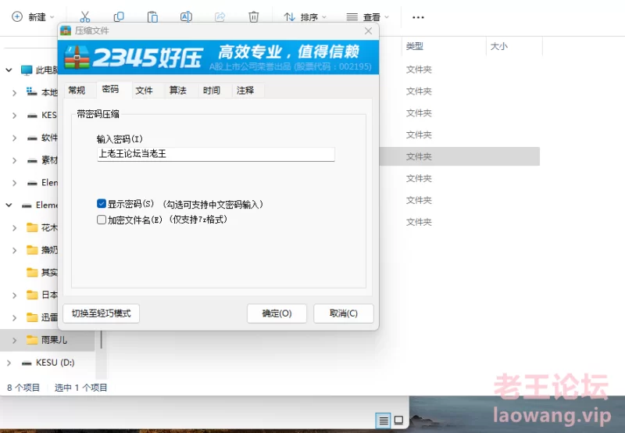The image size is (625, 433).
Task: Click the Delete trash icon in Explorer toolbar
Action: 253,16
